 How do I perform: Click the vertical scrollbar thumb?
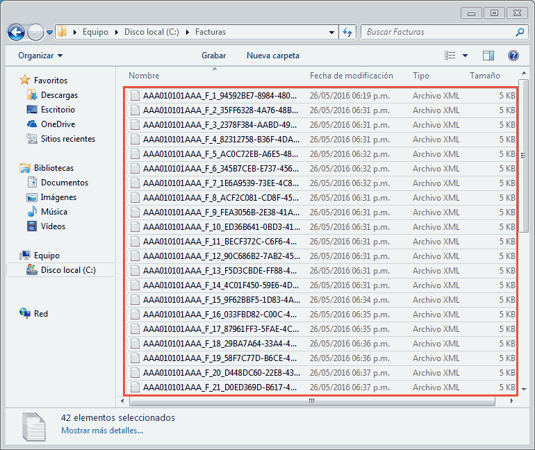(x=523, y=156)
